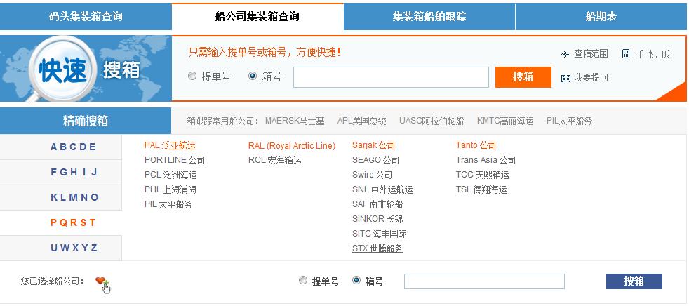Switch to the 码头集装箱查询 tab
Image resolution: width=689 pixels, height=306 pixels.
(x=86, y=16)
